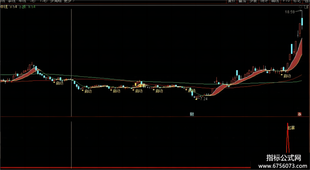Open the 多周期 multi-period option
This screenshot has height=170, width=310.
coord(55,1)
